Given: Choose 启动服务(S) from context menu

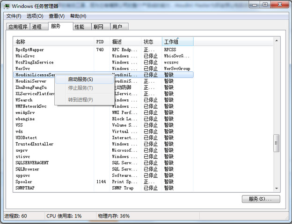Looking at the screenshot, I should 85,79.
